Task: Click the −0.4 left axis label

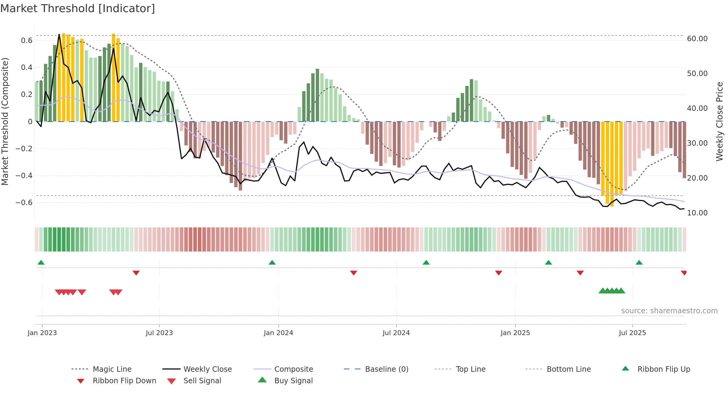Action: pyautogui.click(x=24, y=176)
